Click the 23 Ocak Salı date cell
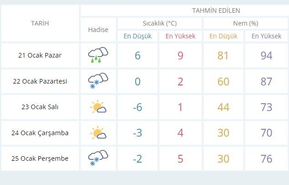Image resolution: width=289 pixels, height=185 pixels. click(40, 107)
